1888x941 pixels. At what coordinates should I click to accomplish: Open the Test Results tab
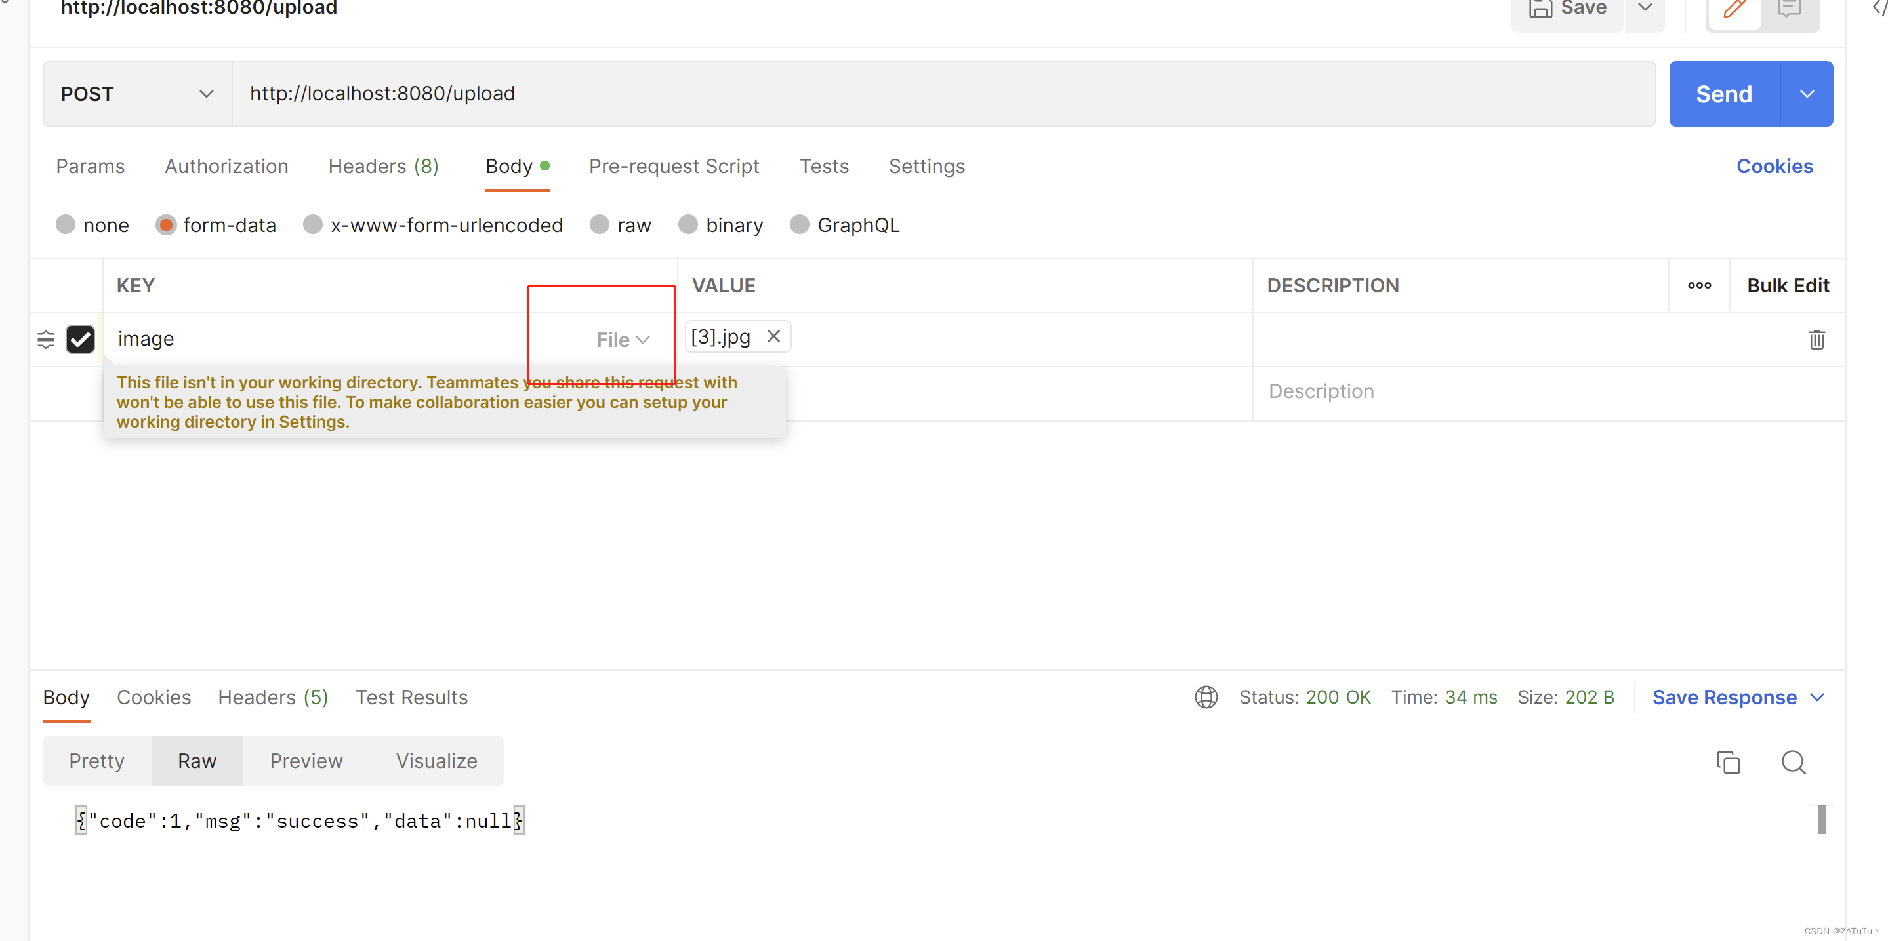click(x=411, y=698)
